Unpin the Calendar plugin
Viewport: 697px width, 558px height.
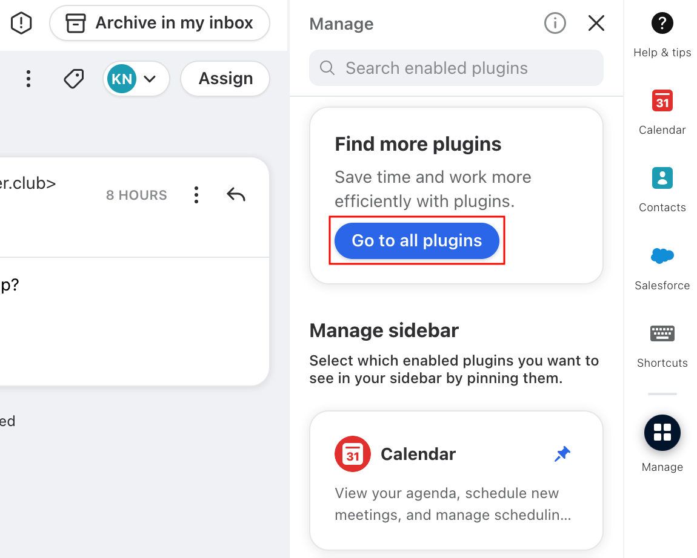[x=562, y=454]
